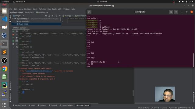Click Collapse All icon in Project panel
Viewport: 195px width, 109px height.
click(x=52, y=16)
